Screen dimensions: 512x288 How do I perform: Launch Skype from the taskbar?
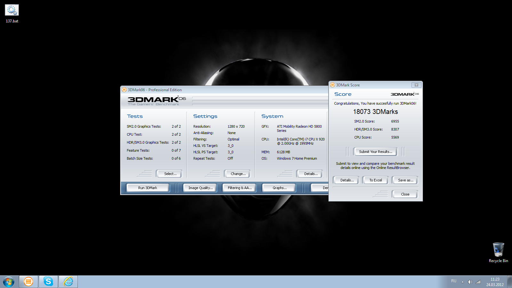[x=48, y=282]
